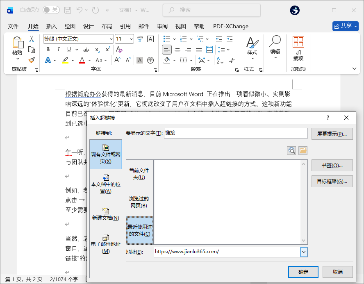The height and width of the screenshot is (284, 364).
Task: Click the Sort icon in Paragraph group
Action: 220,60
